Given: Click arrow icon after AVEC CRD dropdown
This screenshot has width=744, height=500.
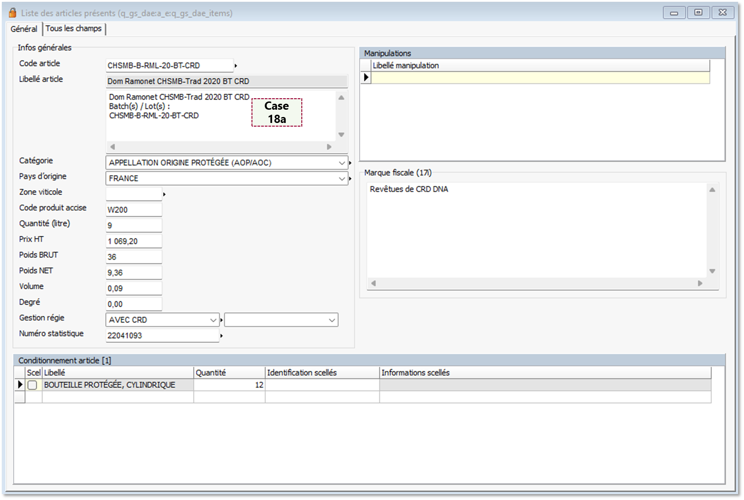Looking at the screenshot, I should (x=222, y=320).
